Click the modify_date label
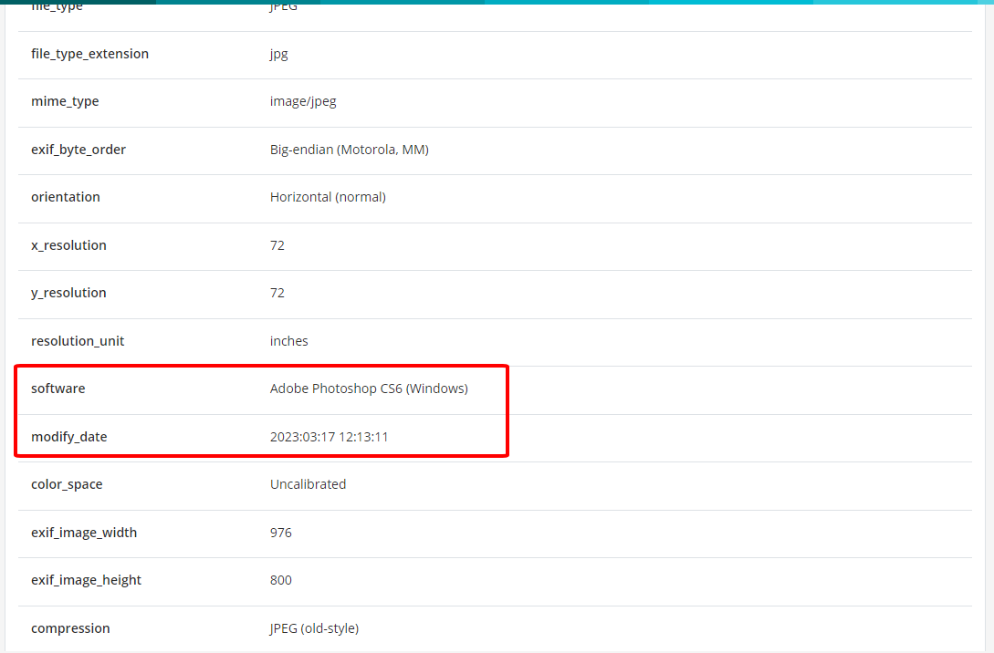The image size is (994, 653). click(x=68, y=437)
